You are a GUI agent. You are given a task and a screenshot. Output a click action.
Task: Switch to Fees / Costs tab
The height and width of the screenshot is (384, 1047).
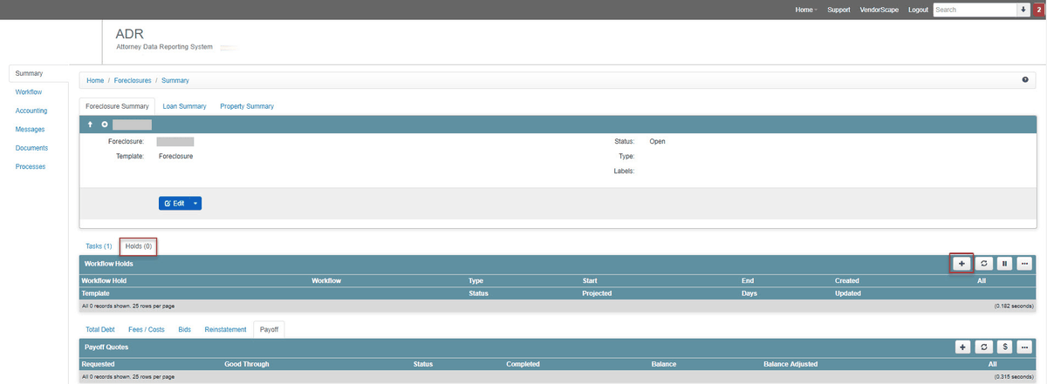[x=147, y=330]
